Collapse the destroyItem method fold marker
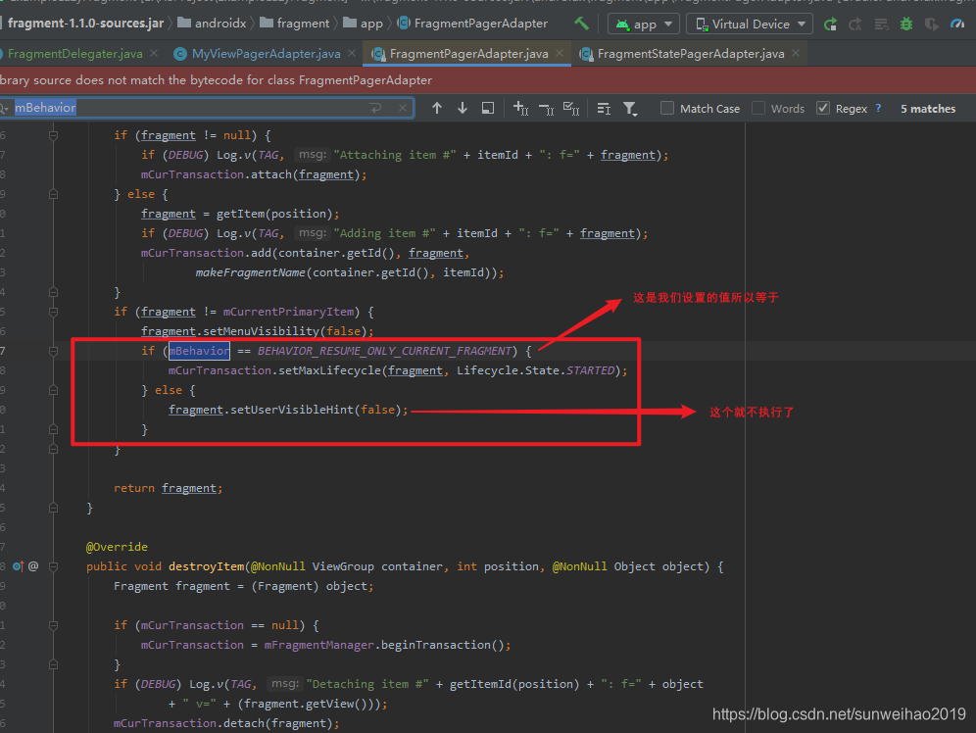The image size is (976, 733). (54, 566)
